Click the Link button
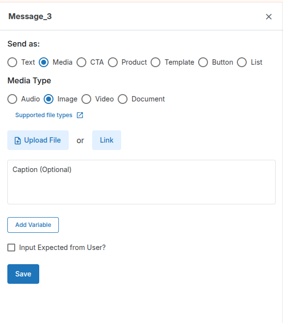This screenshot has height=323, width=283. tap(106, 140)
